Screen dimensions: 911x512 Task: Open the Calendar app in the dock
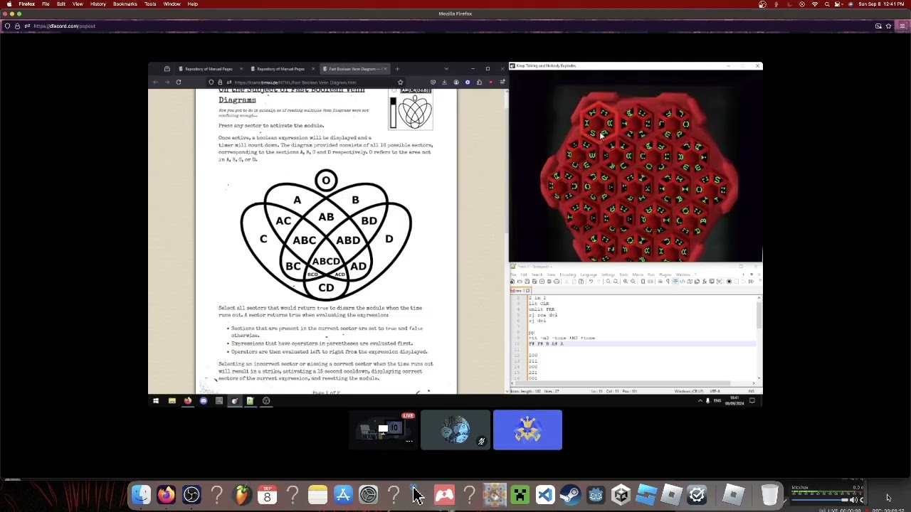click(x=267, y=494)
